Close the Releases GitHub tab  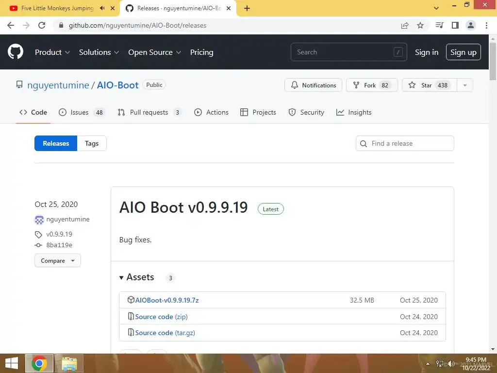click(x=229, y=8)
